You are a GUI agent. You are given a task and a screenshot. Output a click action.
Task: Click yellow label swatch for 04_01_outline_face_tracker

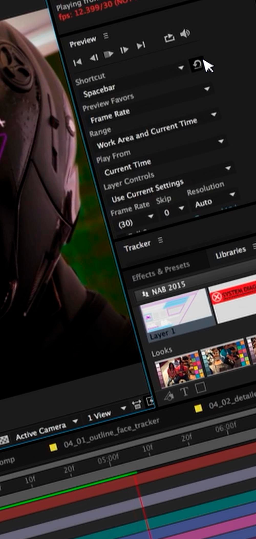54,447
